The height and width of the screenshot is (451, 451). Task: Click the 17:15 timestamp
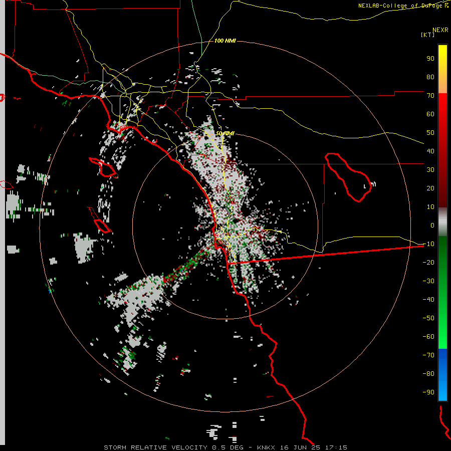(x=336, y=447)
